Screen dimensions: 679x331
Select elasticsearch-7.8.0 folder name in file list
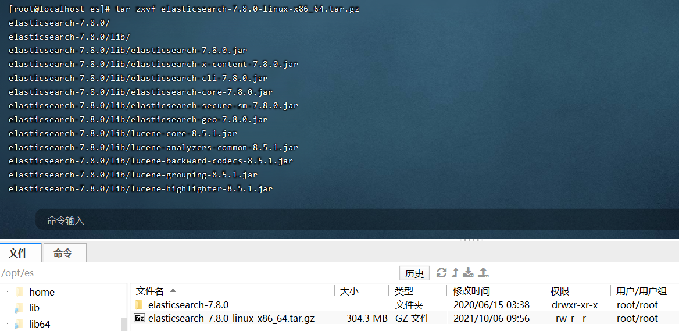pos(188,305)
